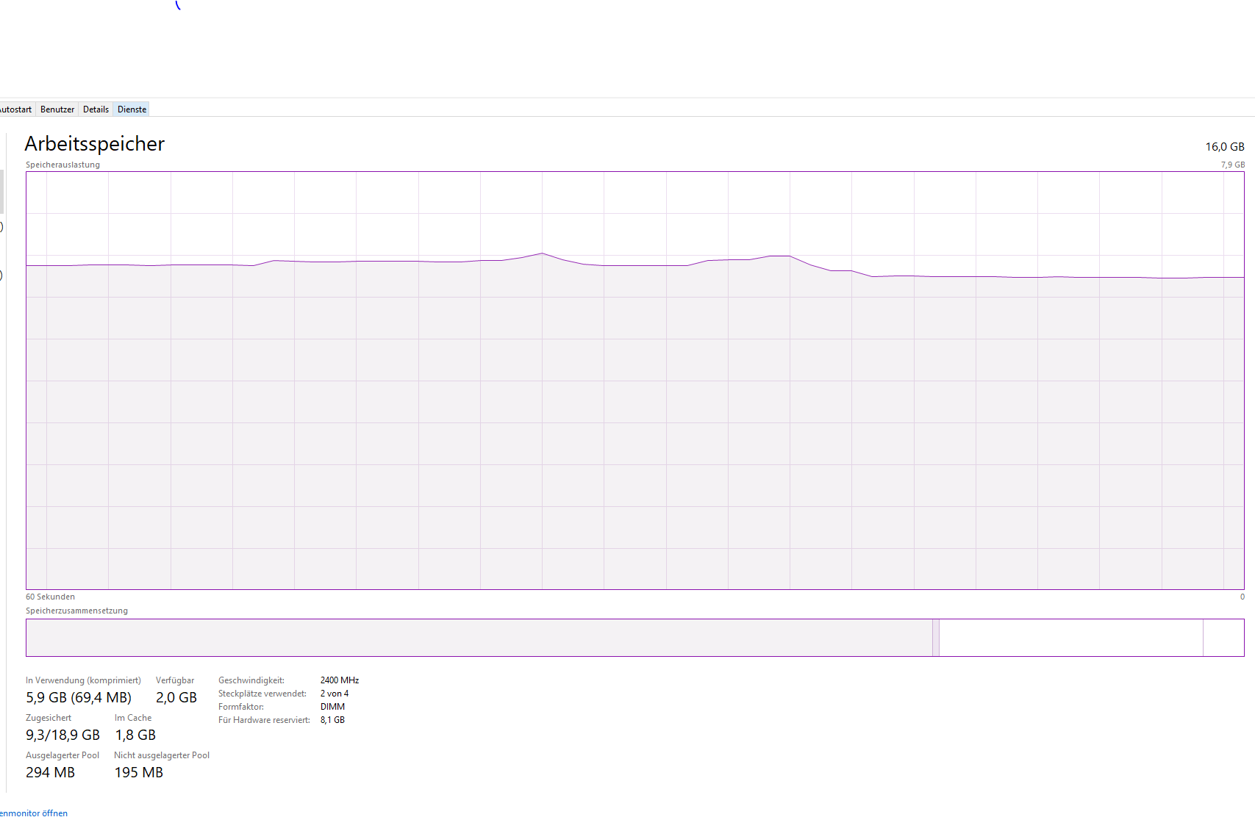Click the small free segment at the bar's right end
This screenshot has height=817, width=1255.
[x=1223, y=638]
